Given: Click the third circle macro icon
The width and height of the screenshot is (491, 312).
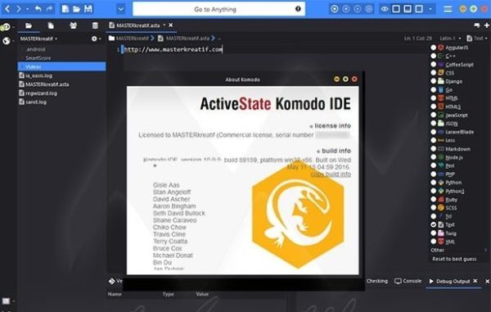Looking at the screenshot, I should click(x=358, y=9).
